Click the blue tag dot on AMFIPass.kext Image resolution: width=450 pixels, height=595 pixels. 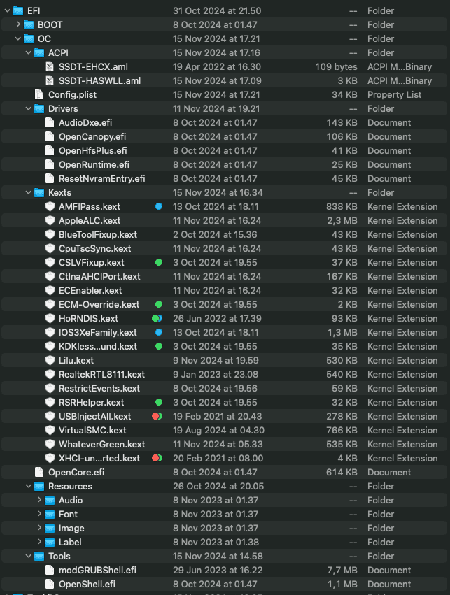pos(159,206)
